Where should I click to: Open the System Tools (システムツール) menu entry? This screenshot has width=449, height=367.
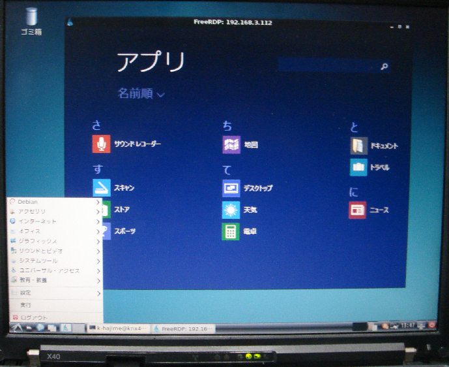point(55,261)
